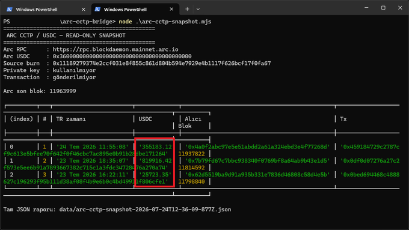This screenshot has height=230, width=409.
Task: Open a new tab with plus button
Action: (x=187, y=9)
